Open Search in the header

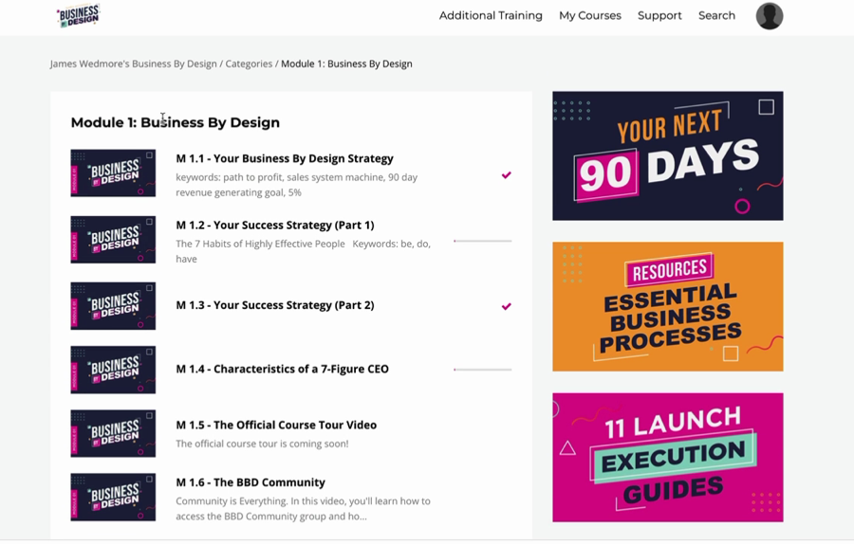point(716,16)
